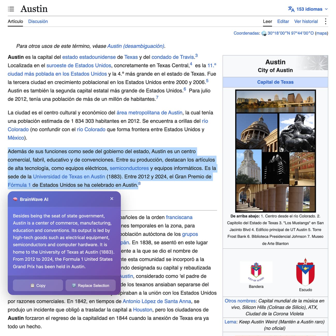Viewport: 336px width, 336px height.
Task: Switch to the Artículo tab
Action: [x=15, y=21]
